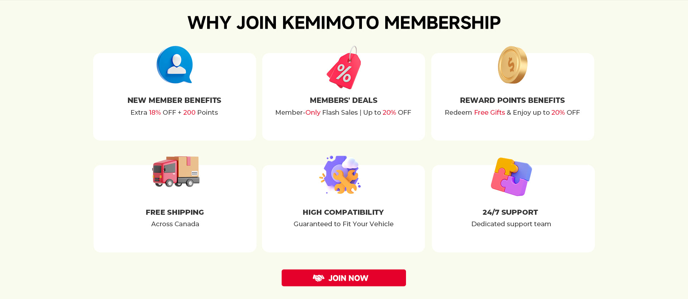Click the Extra 18% OFF + 200 Points text

(174, 113)
